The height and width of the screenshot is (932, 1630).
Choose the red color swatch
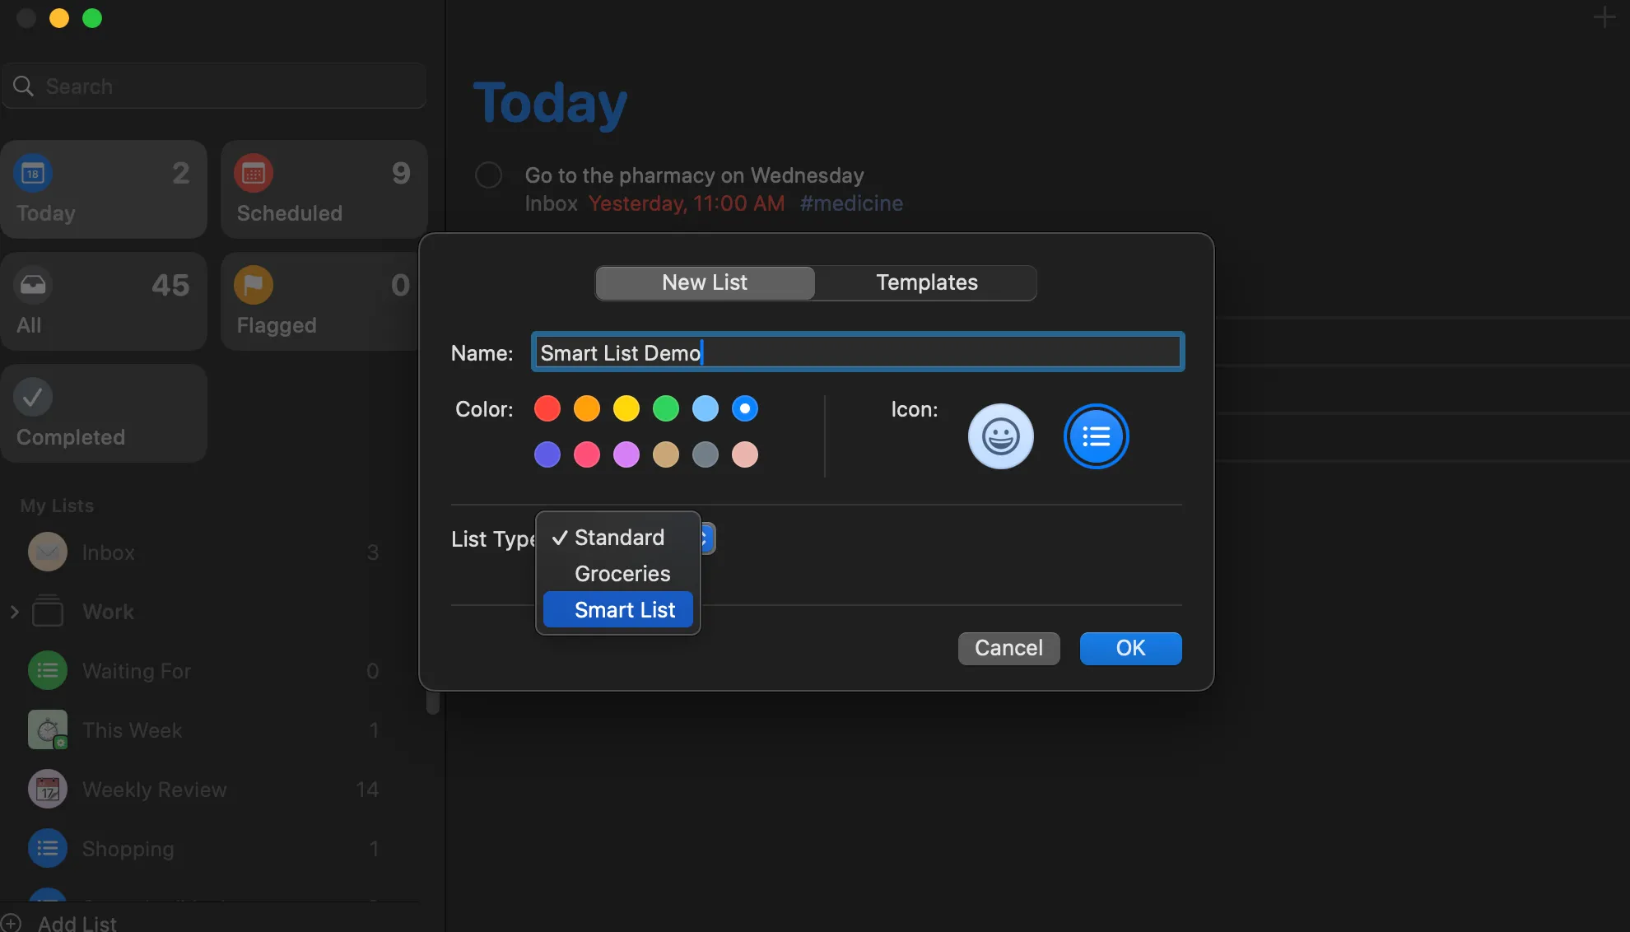(547, 408)
